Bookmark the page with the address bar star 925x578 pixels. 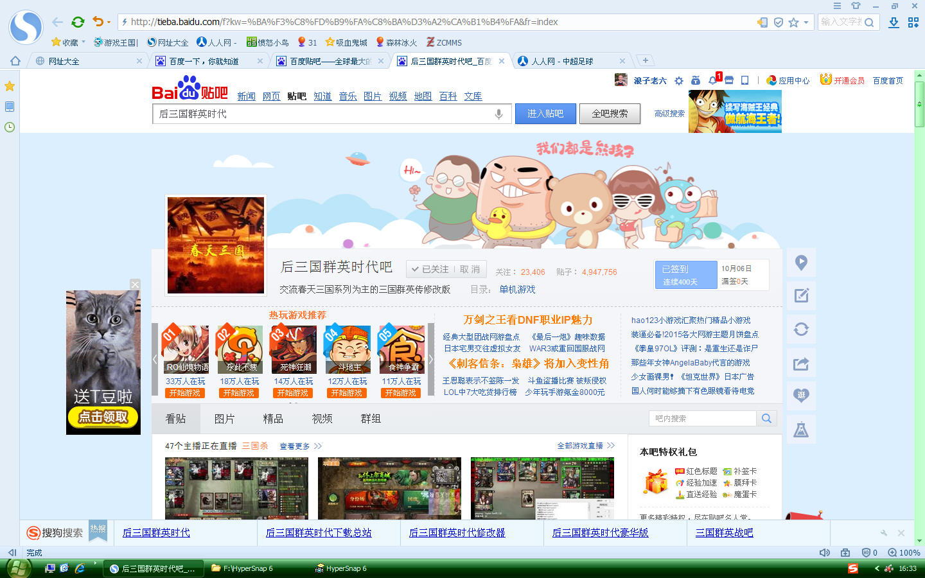793,22
